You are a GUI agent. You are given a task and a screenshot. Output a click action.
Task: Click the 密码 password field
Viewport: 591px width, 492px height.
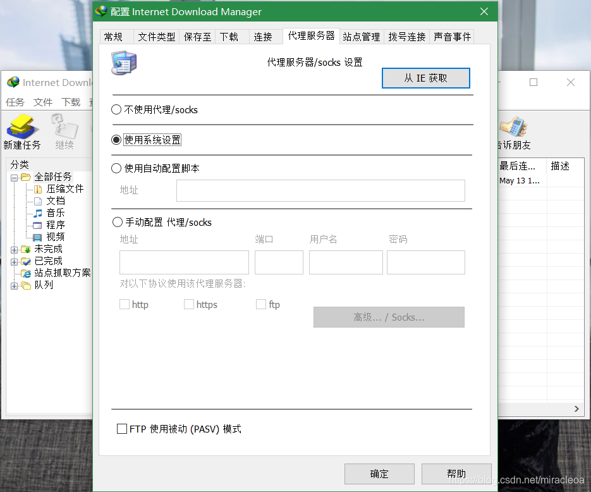click(x=425, y=262)
